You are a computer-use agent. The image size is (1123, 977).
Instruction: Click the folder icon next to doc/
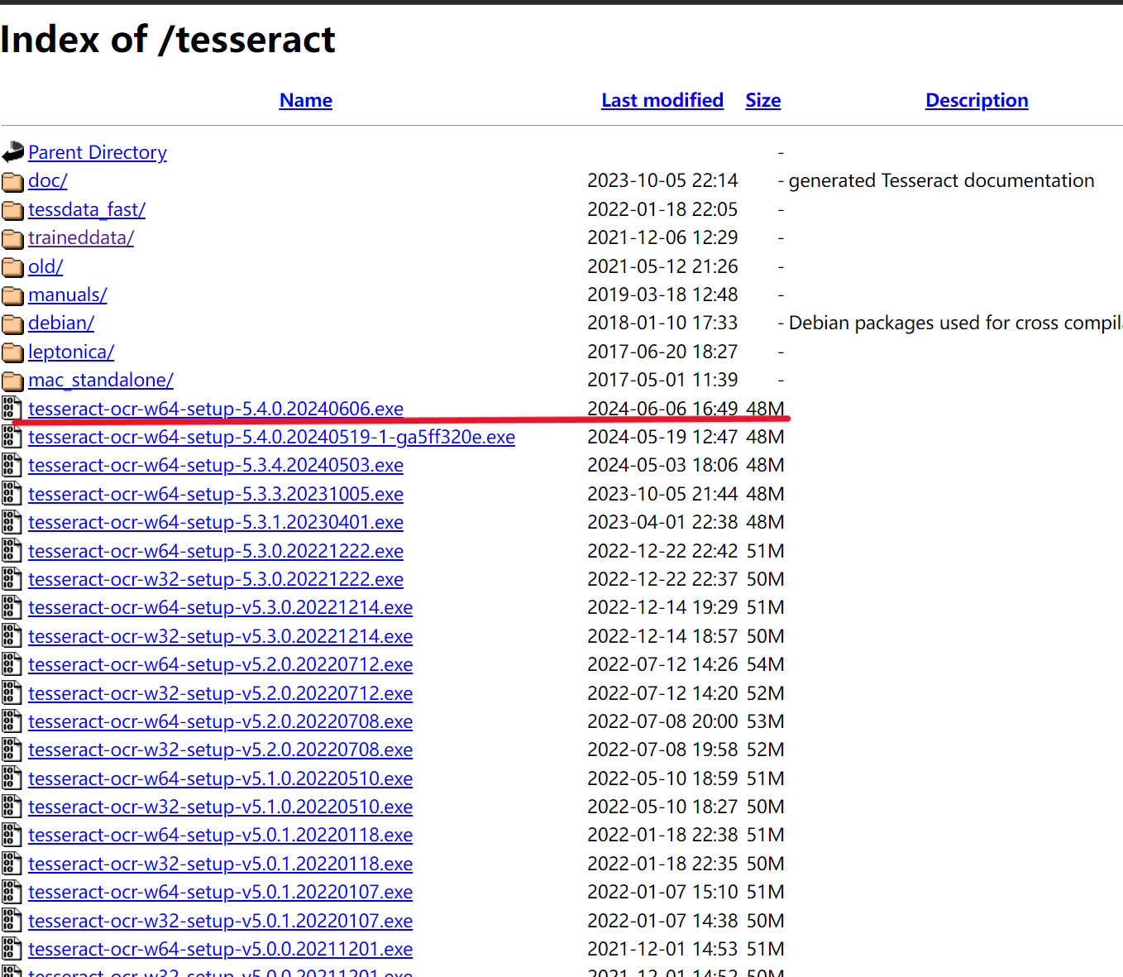pyautogui.click(x=12, y=181)
